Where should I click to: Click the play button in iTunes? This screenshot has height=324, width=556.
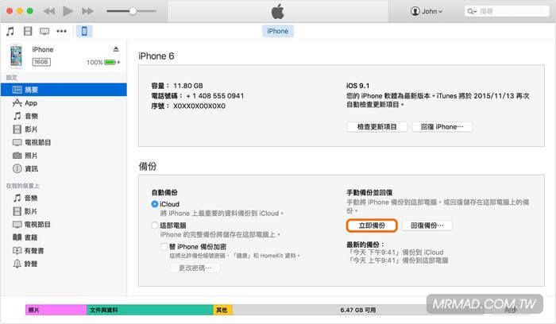68,11
